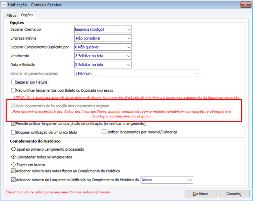Click the 'Para garantir a integridade' warning
The width and height of the screenshot is (253, 201).
(122, 114)
